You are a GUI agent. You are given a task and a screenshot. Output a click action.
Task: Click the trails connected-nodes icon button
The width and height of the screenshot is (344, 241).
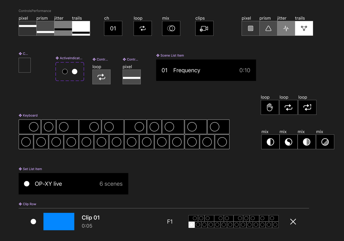pyautogui.click(x=304, y=28)
